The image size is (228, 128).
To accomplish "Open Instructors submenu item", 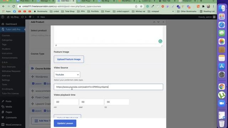I will click(7, 53).
